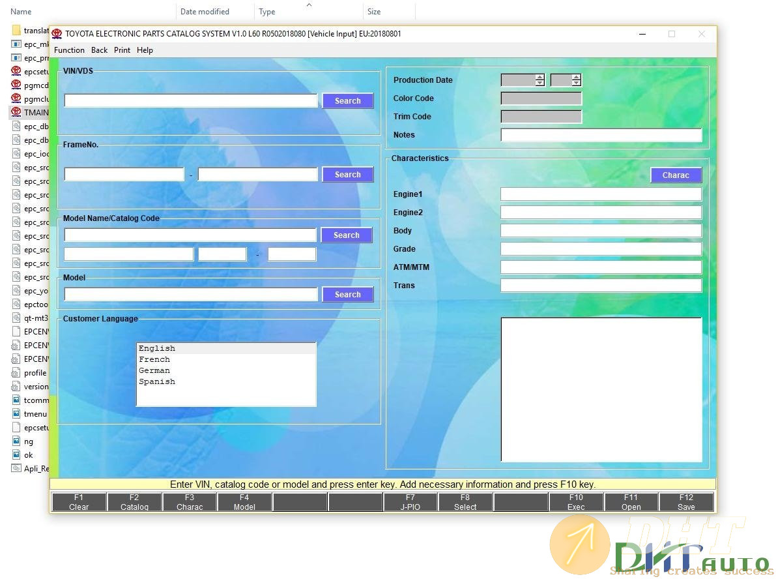The width and height of the screenshot is (776, 579).
Task: Focus the Engine2 input field
Action: (x=601, y=213)
